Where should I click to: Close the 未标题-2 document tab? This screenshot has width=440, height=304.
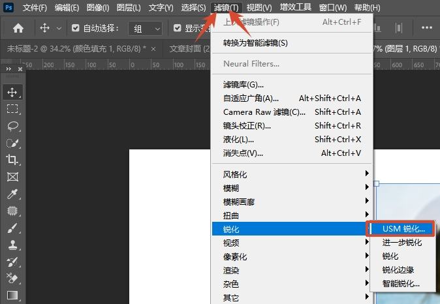tap(153, 49)
